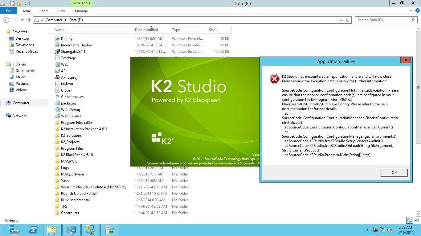Open Desktop under Favorites
This screenshot has height=236, width=421.
pos(22,38)
